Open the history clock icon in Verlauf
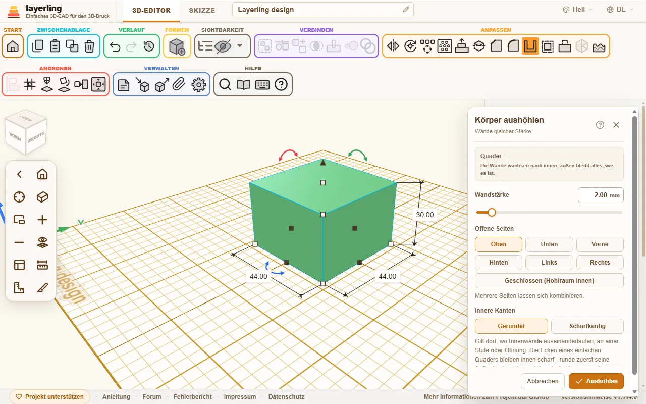This screenshot has height=404, width=646. pos(149,46)
